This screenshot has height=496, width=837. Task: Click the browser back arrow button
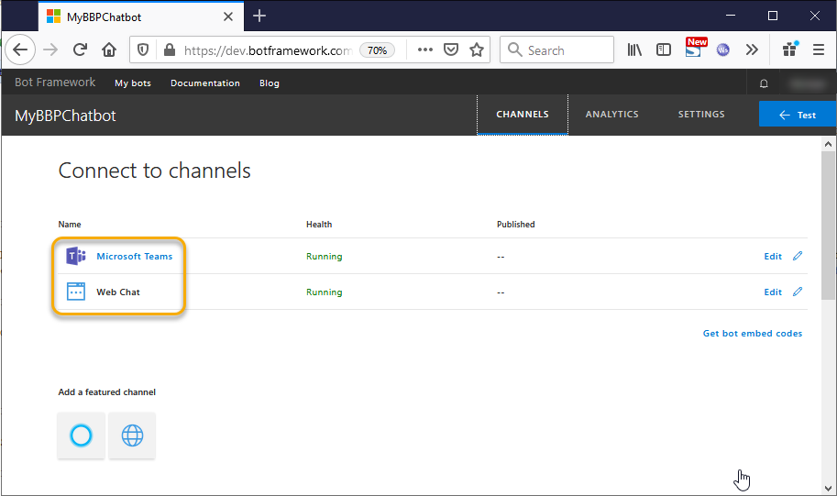click(x=20, y=50)
